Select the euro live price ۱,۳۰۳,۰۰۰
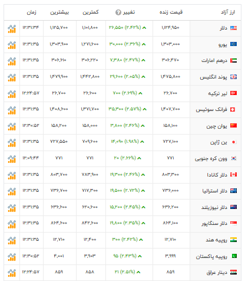 (x=170, y=44)
